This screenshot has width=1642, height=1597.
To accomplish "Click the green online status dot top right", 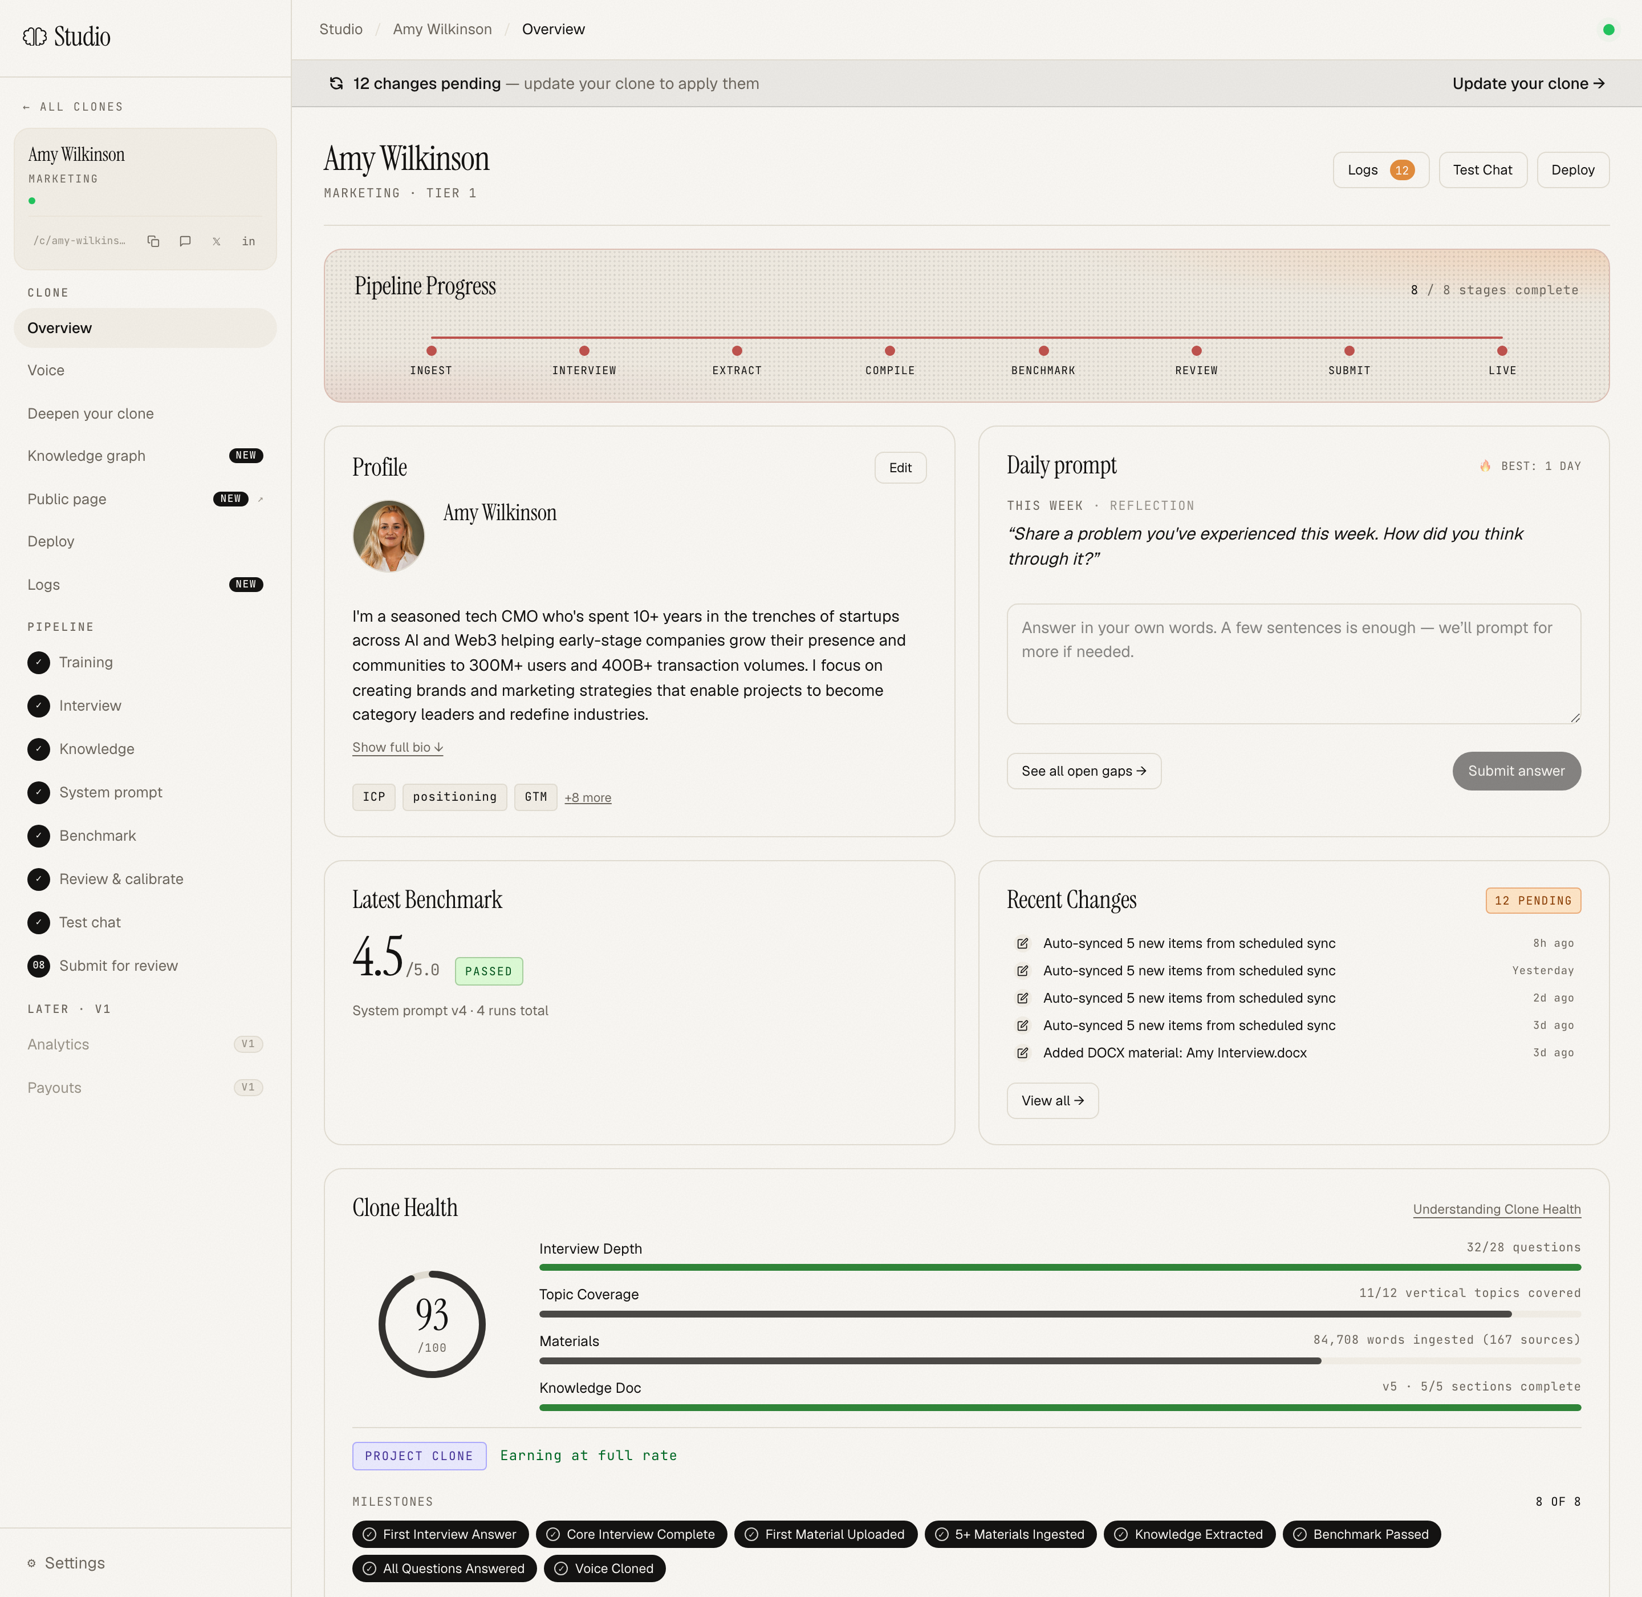I will click(1608, 29).
